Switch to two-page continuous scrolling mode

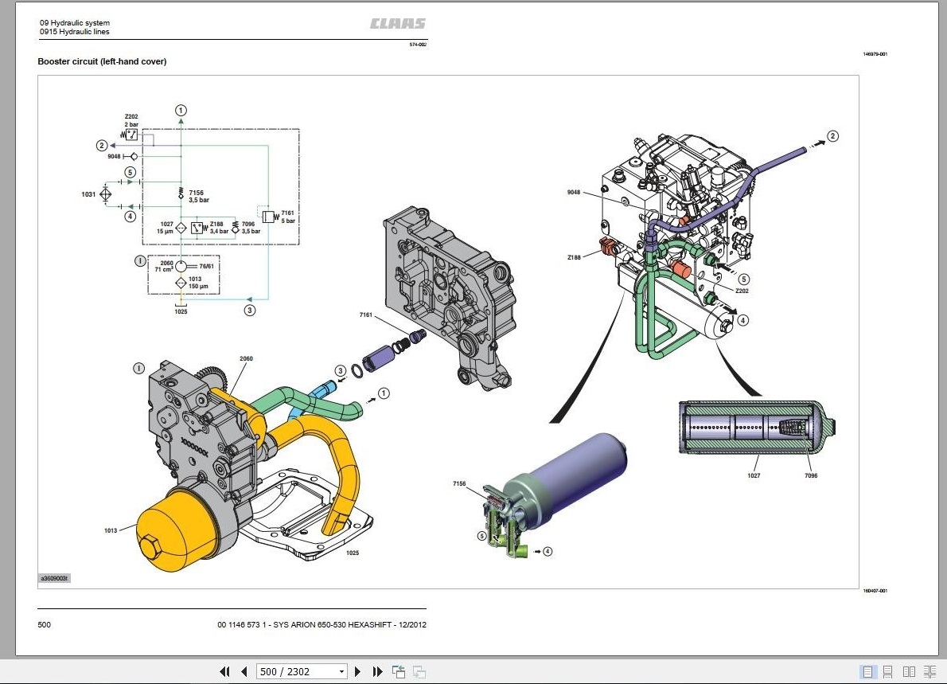pos(930,671)
